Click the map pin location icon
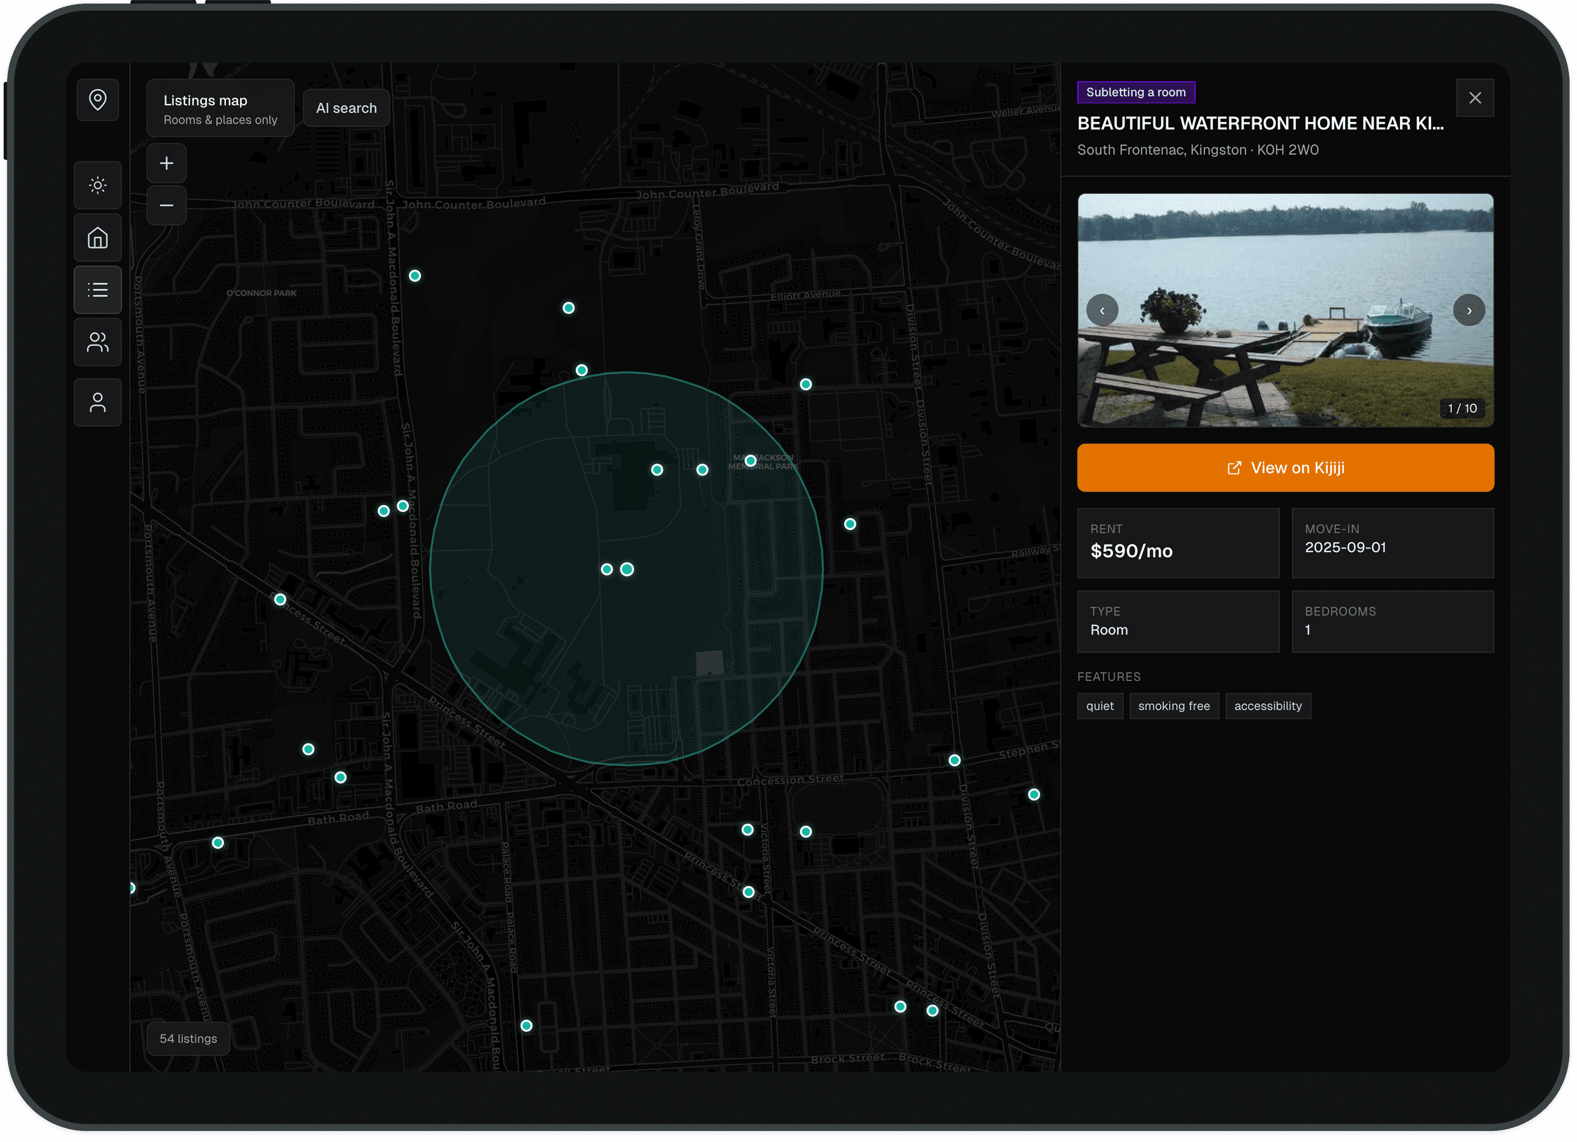 [x=97, y=100]
